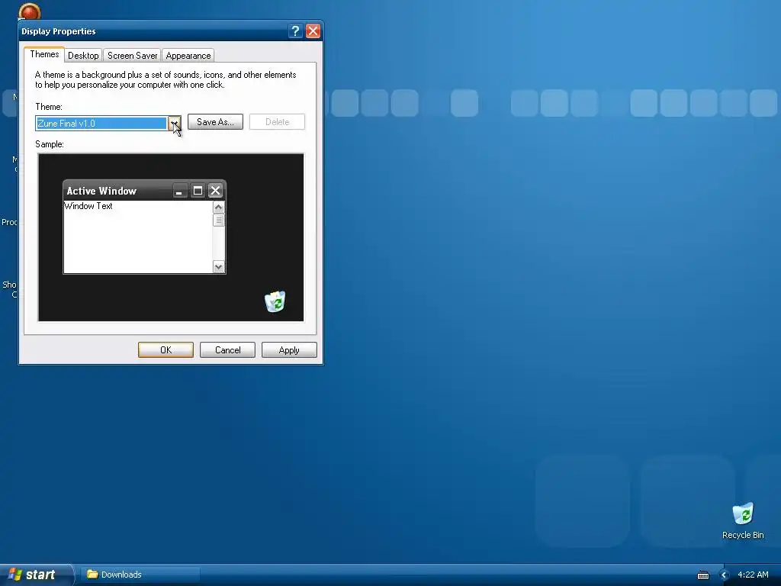Cancel the Display Properties dialog
The image size is (781, 586).
click(227, 349)
